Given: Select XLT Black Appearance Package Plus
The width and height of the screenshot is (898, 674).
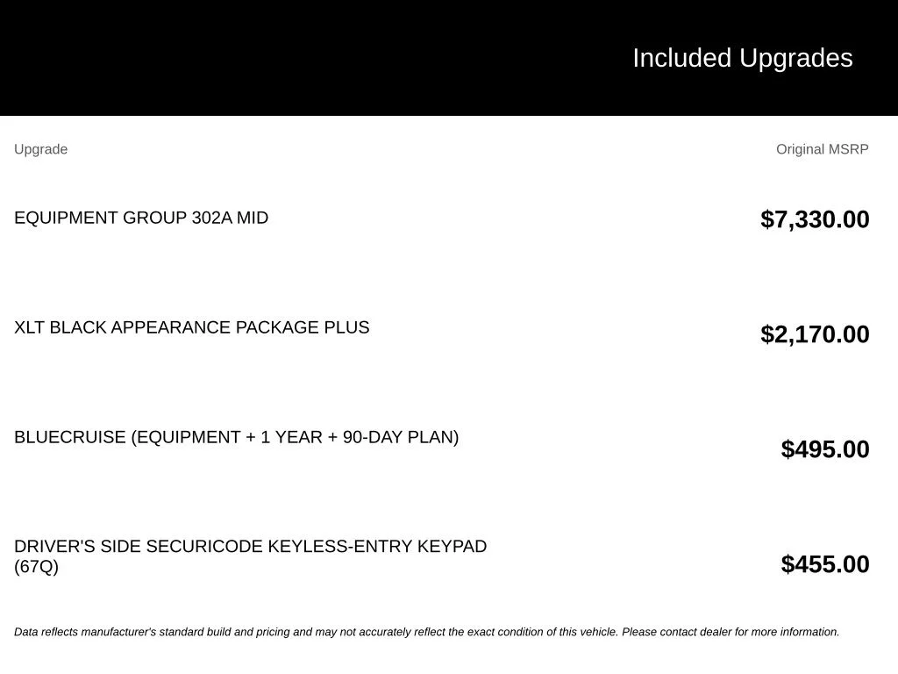Looking at the screenshot, I should tap(192, 327).
